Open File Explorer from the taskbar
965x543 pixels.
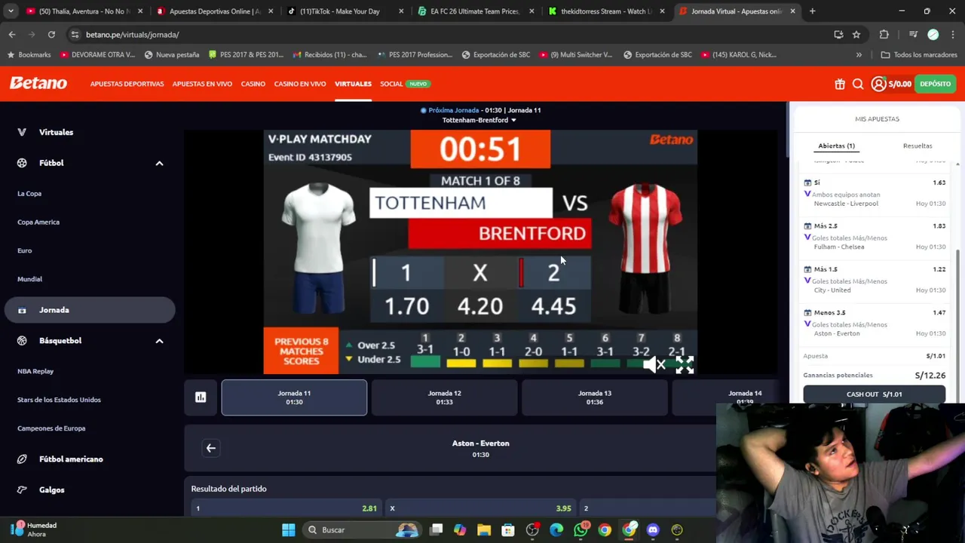(484, 530)
